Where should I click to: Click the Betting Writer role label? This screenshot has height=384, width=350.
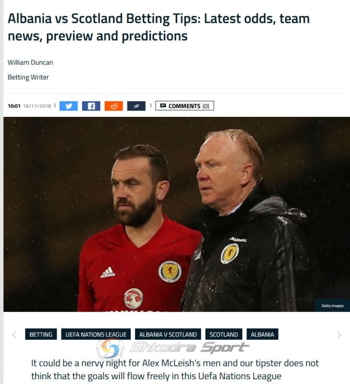pyautogui.click(x=28, y=77)
